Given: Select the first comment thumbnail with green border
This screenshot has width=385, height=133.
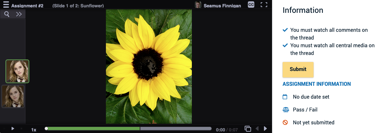Looking at the screenshot, I should [x=17, y=71].
